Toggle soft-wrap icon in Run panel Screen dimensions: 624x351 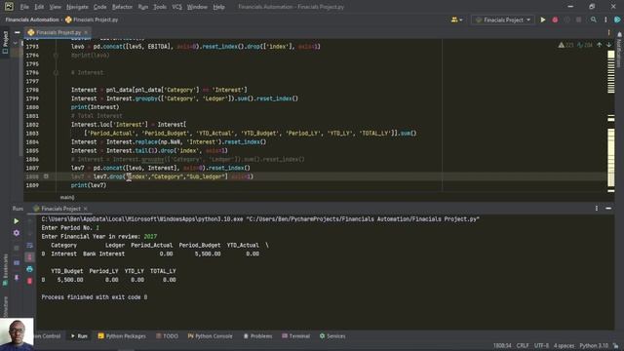pos(30,245)
